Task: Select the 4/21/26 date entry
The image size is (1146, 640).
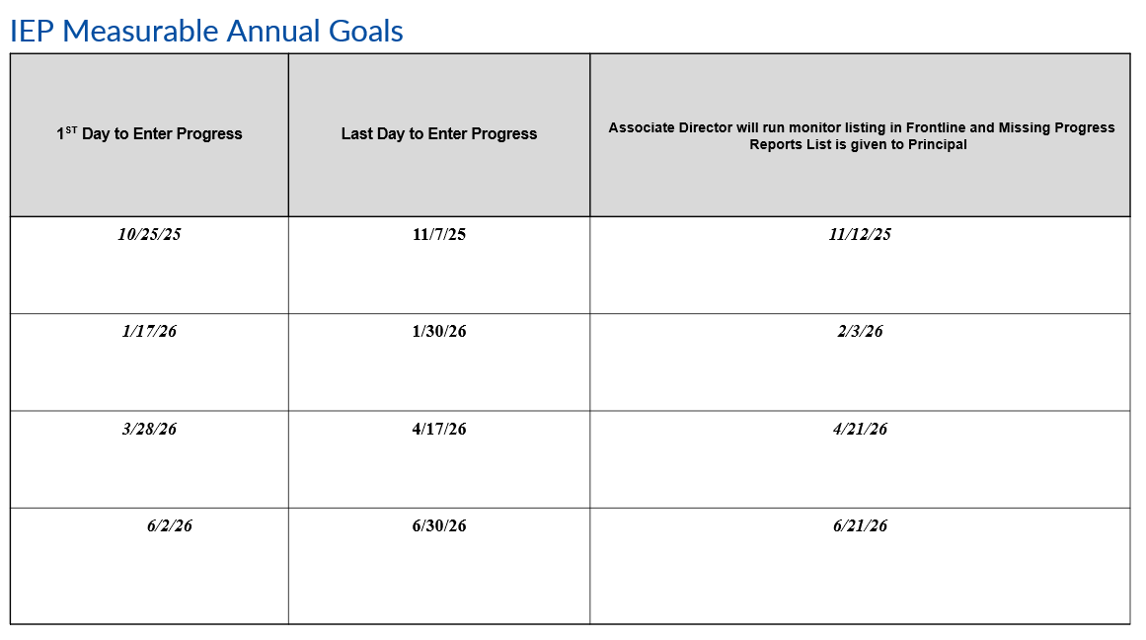Action: point(860,429)
